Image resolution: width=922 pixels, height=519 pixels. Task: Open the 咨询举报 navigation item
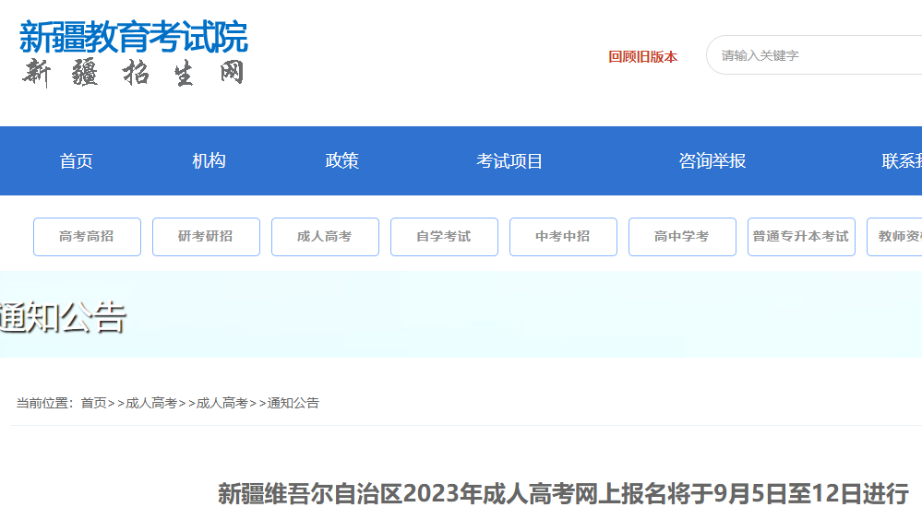(712, 161)
